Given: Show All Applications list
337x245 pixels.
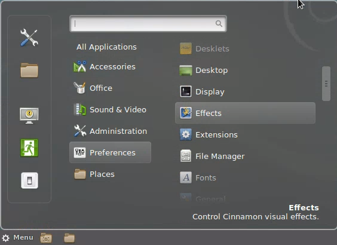Looking at the screenshot, I should 106,47.
